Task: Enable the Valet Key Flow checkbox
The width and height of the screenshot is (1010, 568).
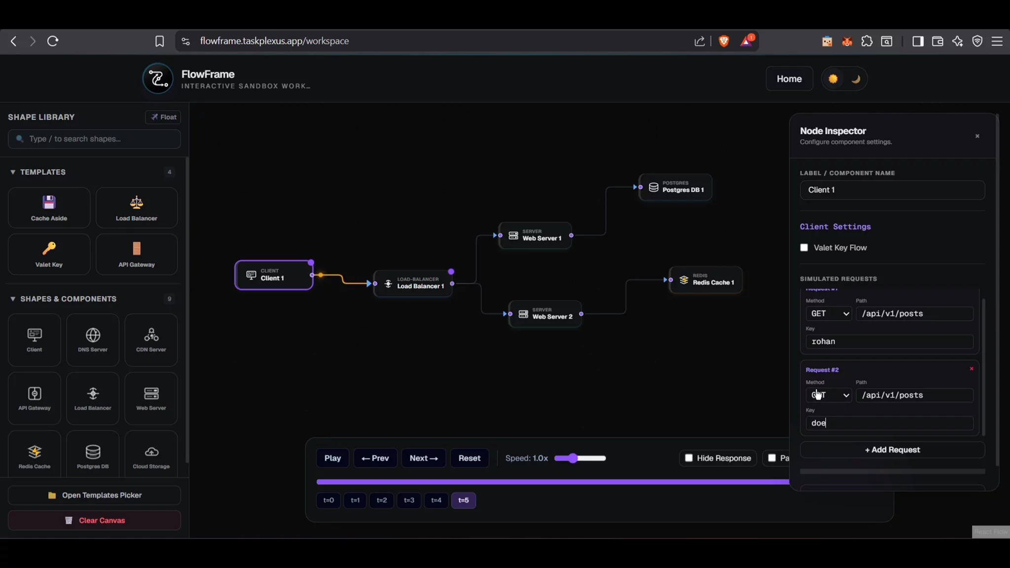Action: [x=804, y=248]
